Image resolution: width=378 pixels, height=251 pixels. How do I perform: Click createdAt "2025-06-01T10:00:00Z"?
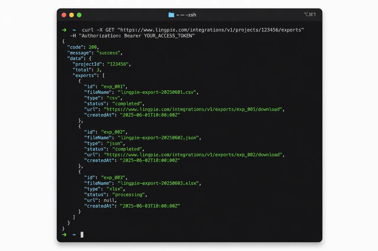pyautogui.click(x=150, y=115)
